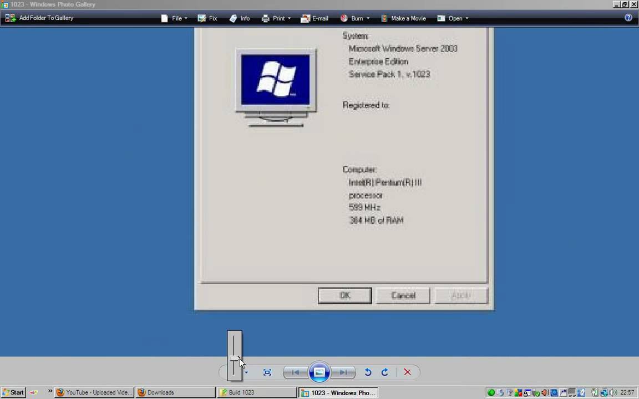The image size is (639, 399).
Task: Click 'Microsoft Windows Server 2003' text
Action: (x=403, y=49)
